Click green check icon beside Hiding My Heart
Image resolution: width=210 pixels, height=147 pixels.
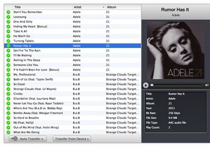(x=8, y=27)
